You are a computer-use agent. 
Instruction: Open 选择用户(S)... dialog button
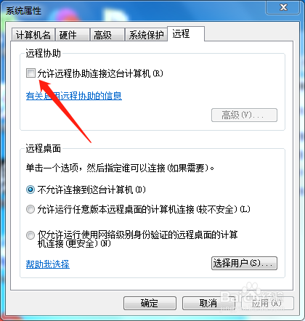pos(244,263)
